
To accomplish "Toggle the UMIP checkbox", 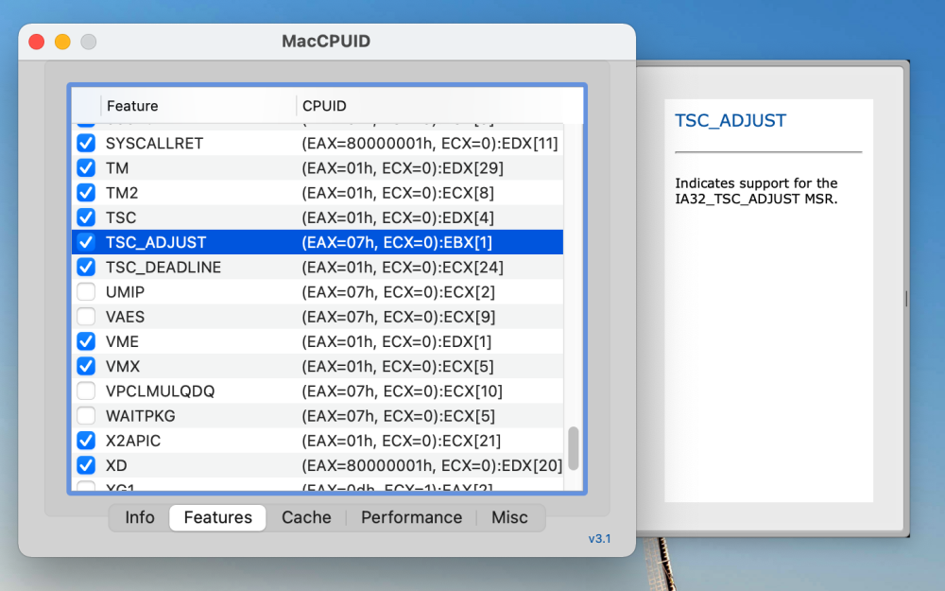I will [x=86, y=291].
